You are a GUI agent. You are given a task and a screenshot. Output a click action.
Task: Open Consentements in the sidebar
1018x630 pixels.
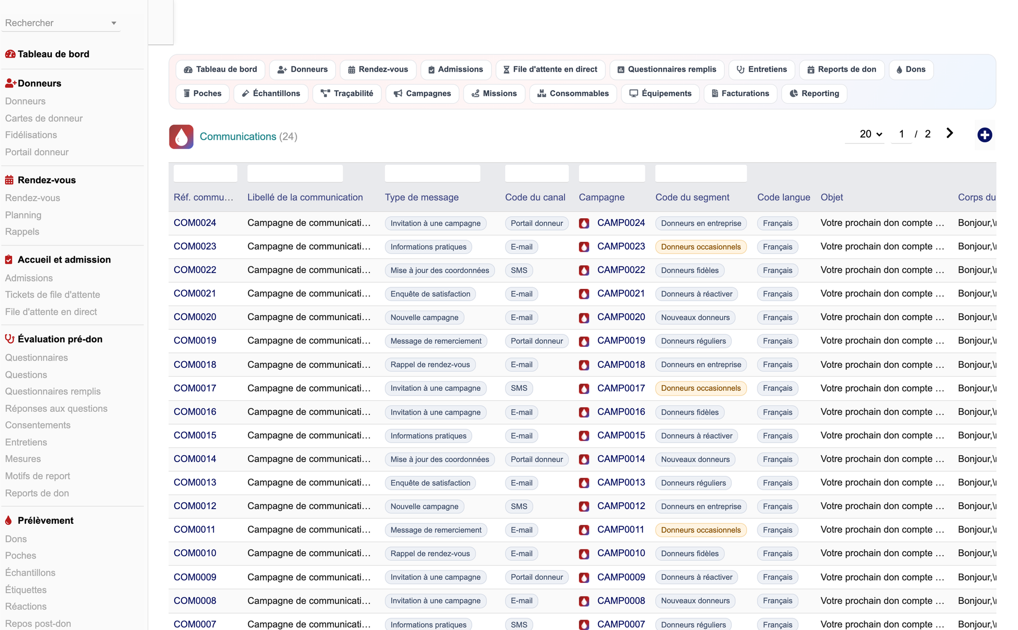[38, 425]
